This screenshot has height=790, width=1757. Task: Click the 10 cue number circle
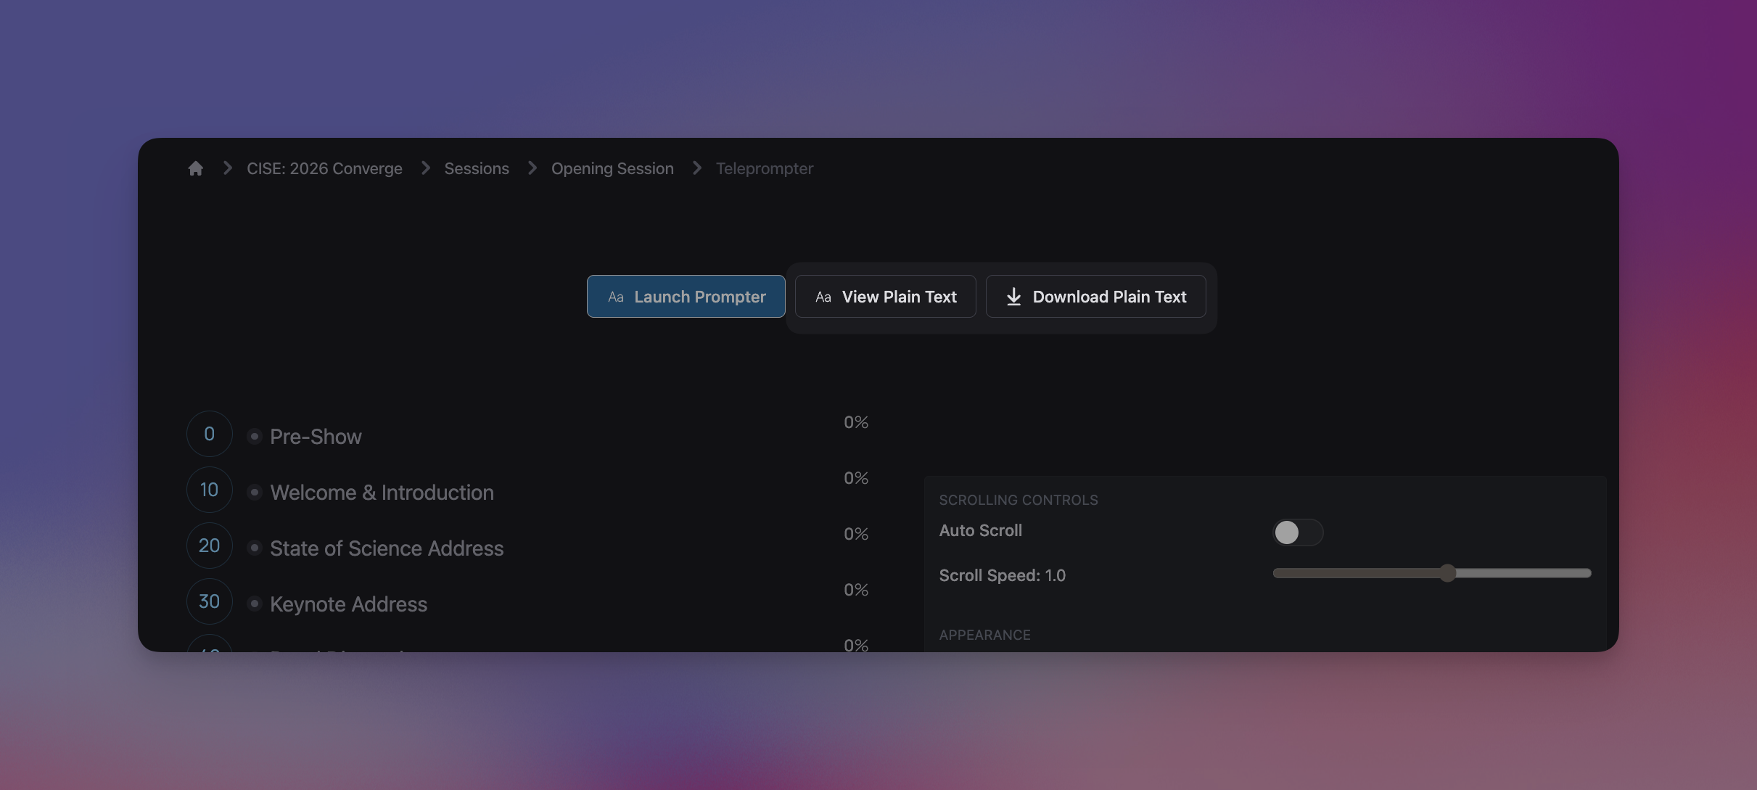(x=209, y=490)
